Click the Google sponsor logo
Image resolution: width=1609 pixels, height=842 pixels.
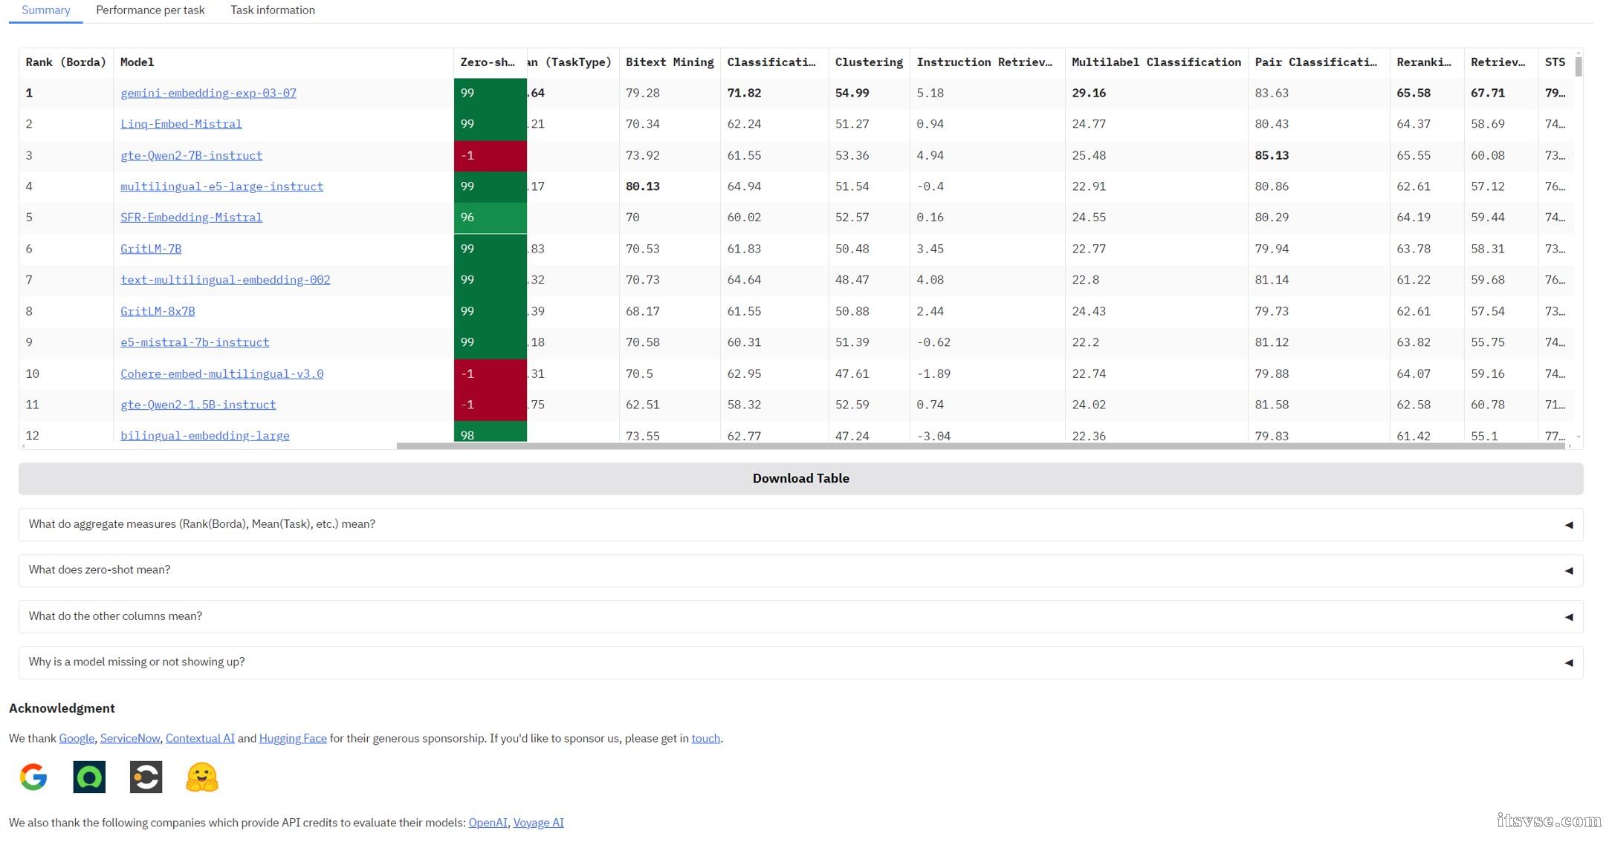(x=33, y=777)
